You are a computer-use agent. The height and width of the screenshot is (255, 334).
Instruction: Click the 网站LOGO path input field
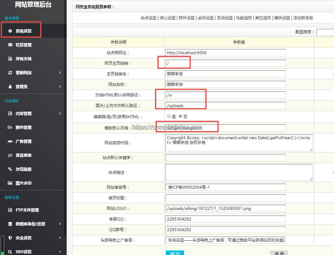(x=226, y=208)
